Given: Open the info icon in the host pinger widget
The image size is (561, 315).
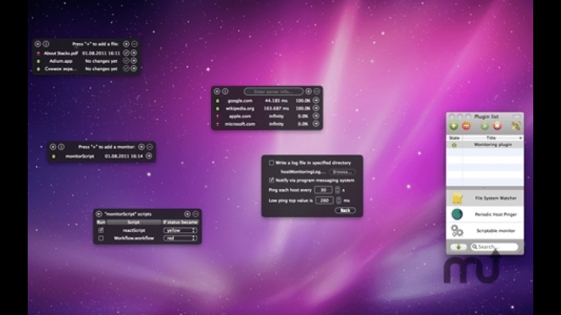Looking at the screenshot, I should (x=225, y=91).
